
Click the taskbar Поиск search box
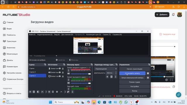pos(67,102)
